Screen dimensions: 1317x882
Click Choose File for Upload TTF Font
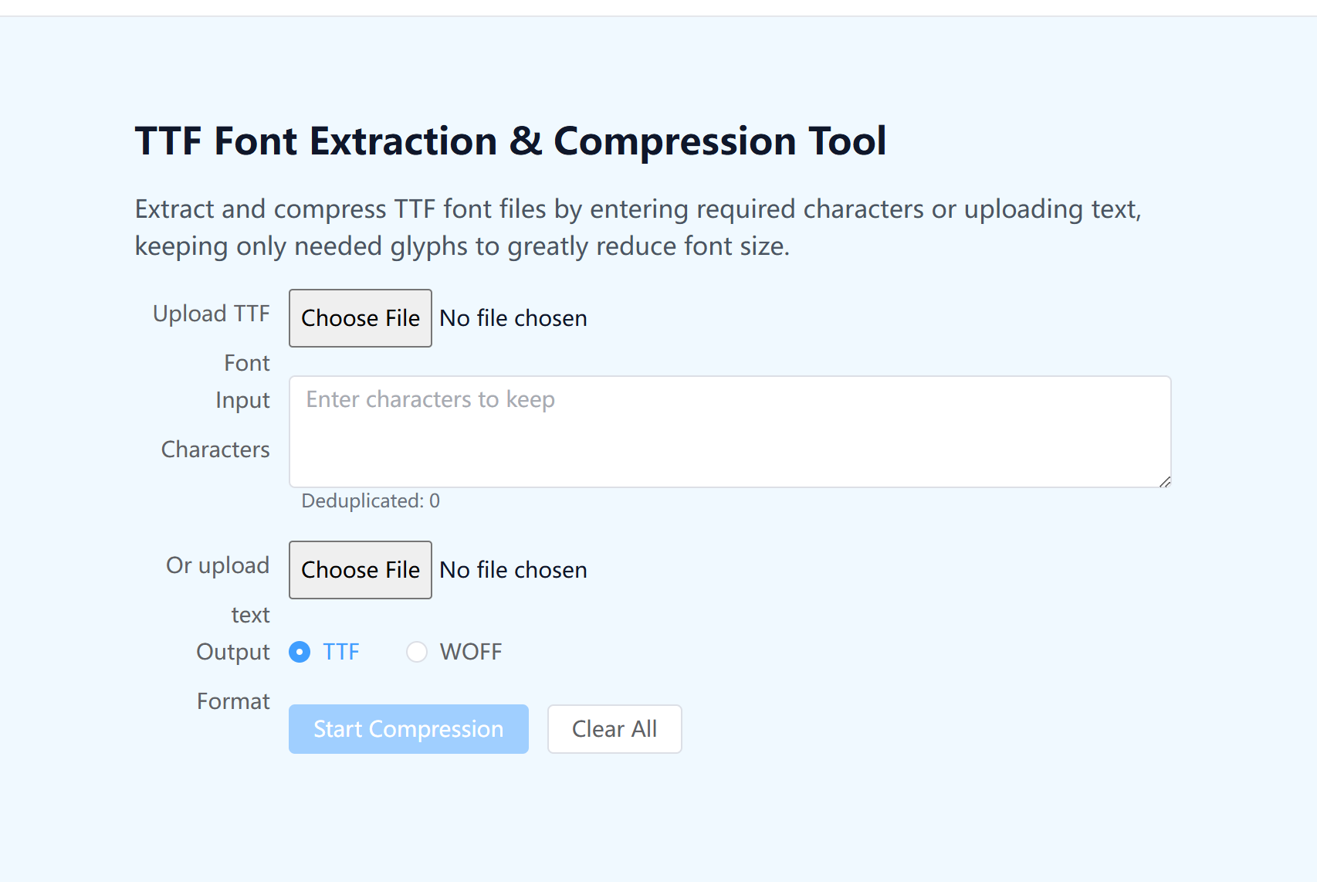360,318
